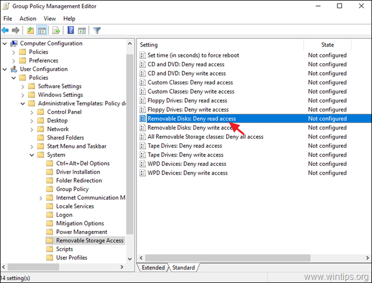Switch to the Extended tab

153,268
